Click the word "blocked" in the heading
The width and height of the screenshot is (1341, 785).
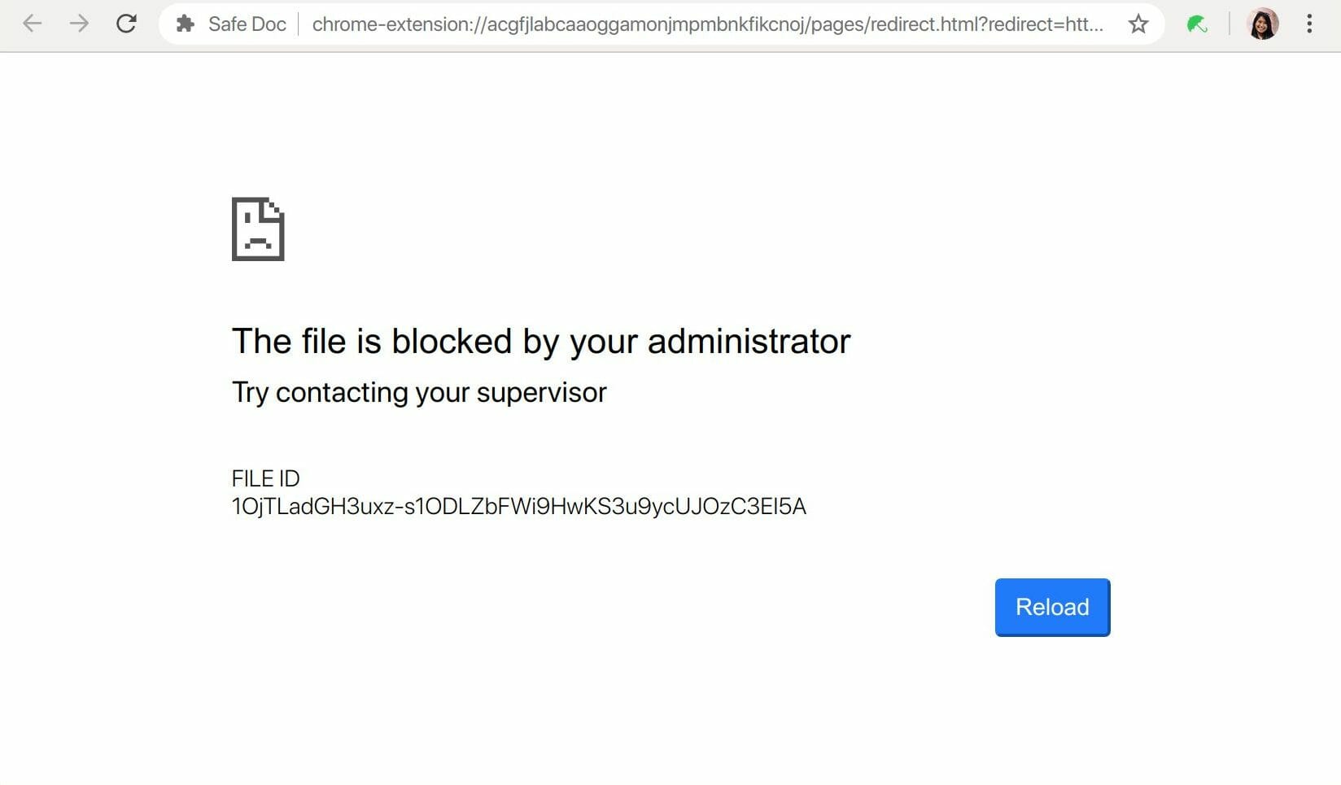(x=452, y=341)
